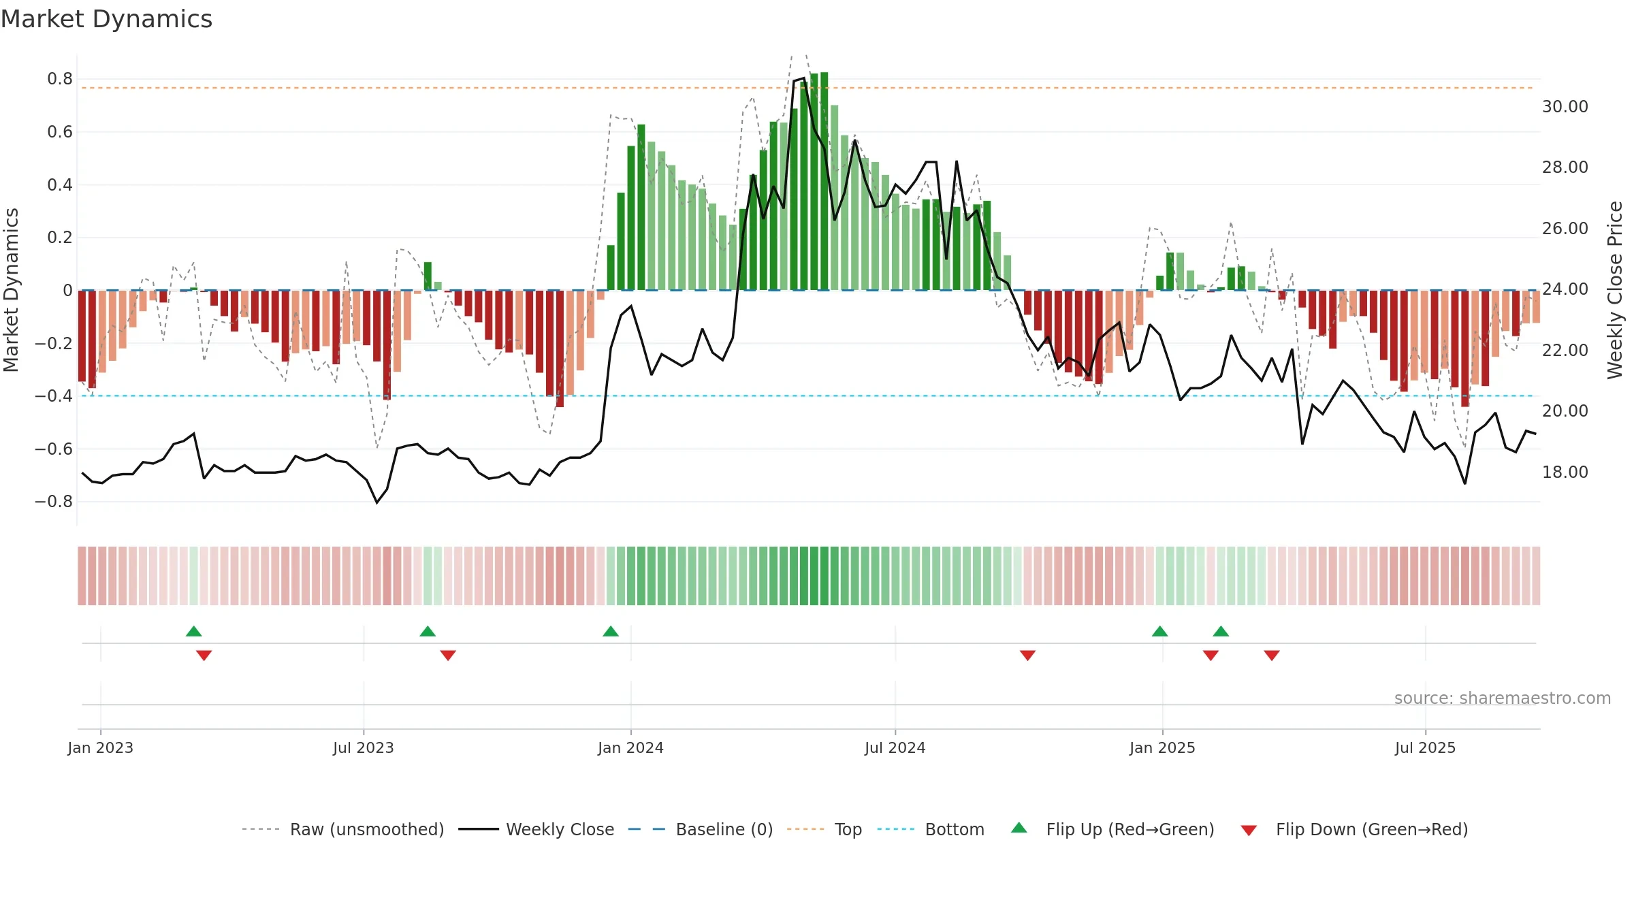The height and width of the screenshot is (919, 1634).
Task: Click the Jan 2023 axis label
Action: [x=101, y=747]
